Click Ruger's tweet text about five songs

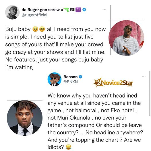pos(56,48)
